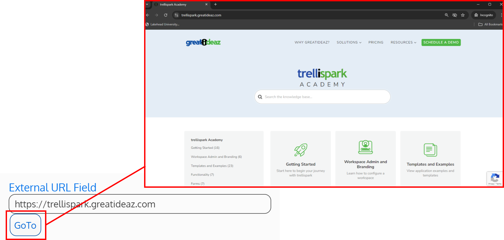Open Functionality (7) sidebar link
504x240 pixels.
tap(202, 175)
